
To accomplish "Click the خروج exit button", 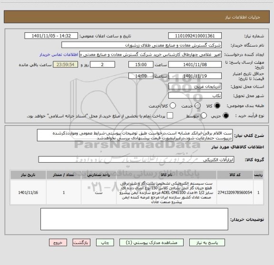I will (58, 243).
